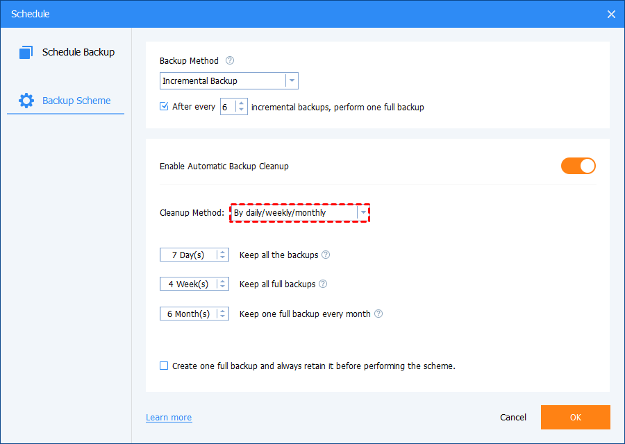Click the incremental backups count spinner arrows
625x444 pixels.
(x=241, y=107)
